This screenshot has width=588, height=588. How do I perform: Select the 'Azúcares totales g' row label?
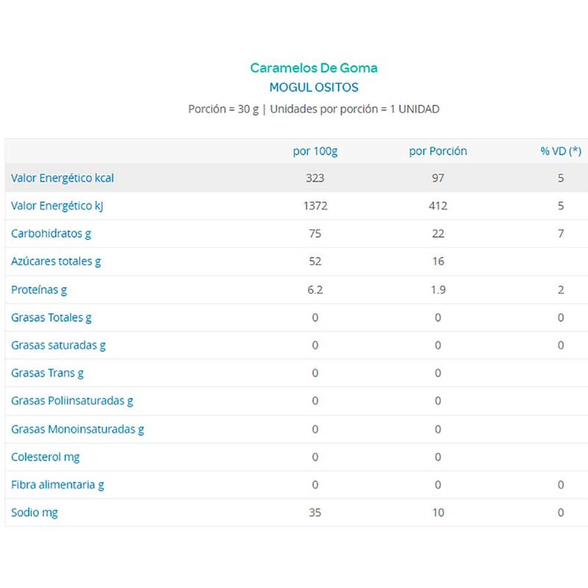pyautogui.click(x=56, y=262)
